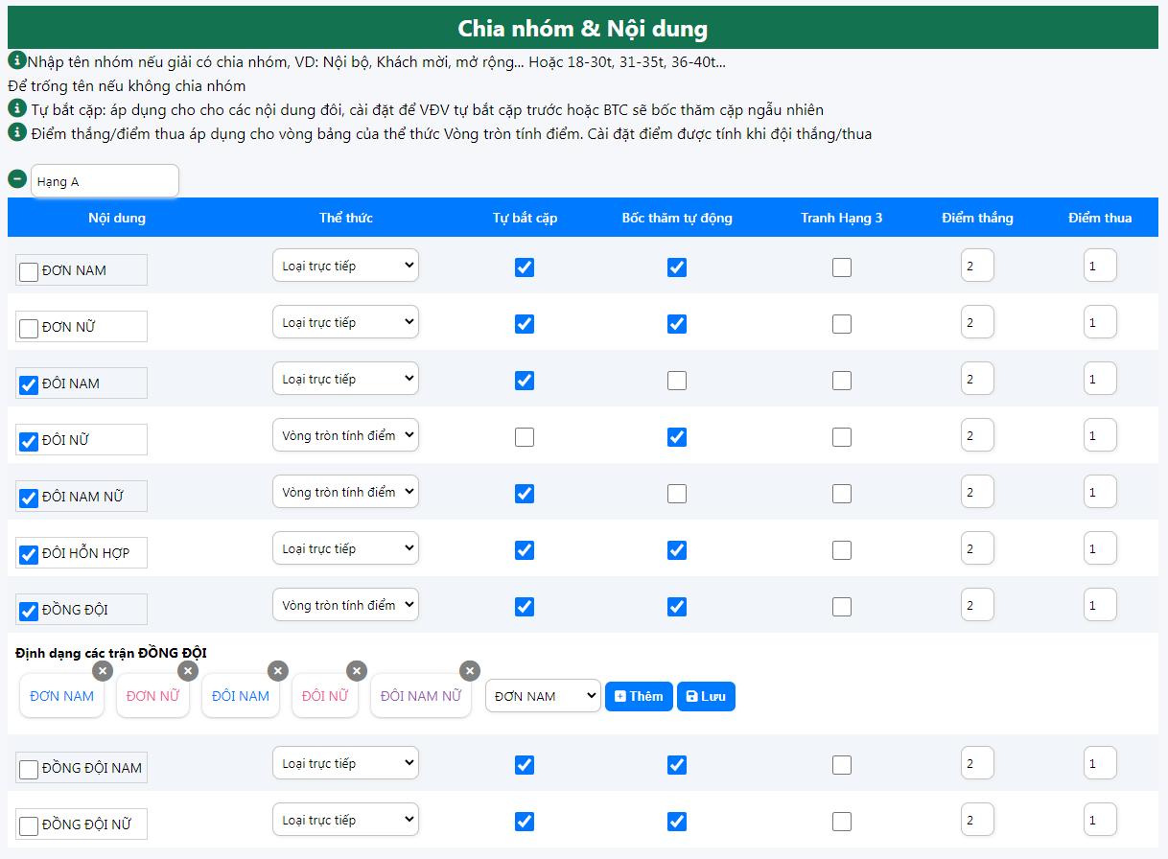Remove ĐÔI NAM NỮ tag from match format
1168x859 pixels.
[x=469, y=670]
